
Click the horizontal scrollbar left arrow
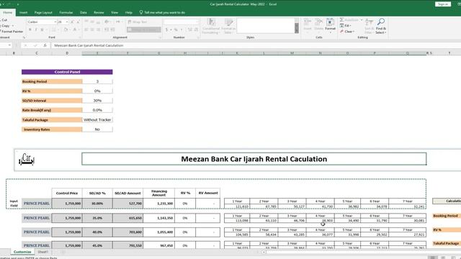[264, 252]
